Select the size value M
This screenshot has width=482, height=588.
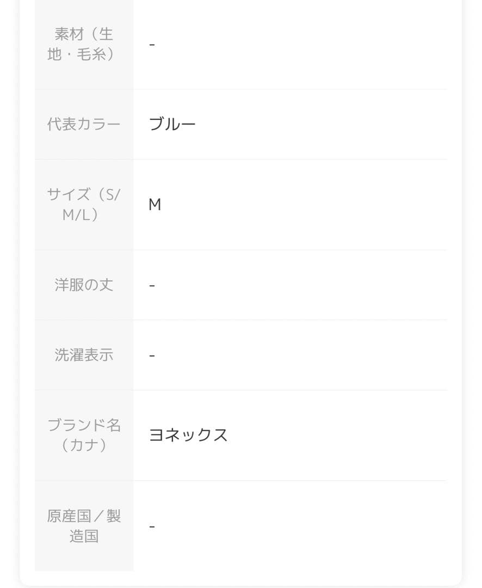tap(155, 205)
